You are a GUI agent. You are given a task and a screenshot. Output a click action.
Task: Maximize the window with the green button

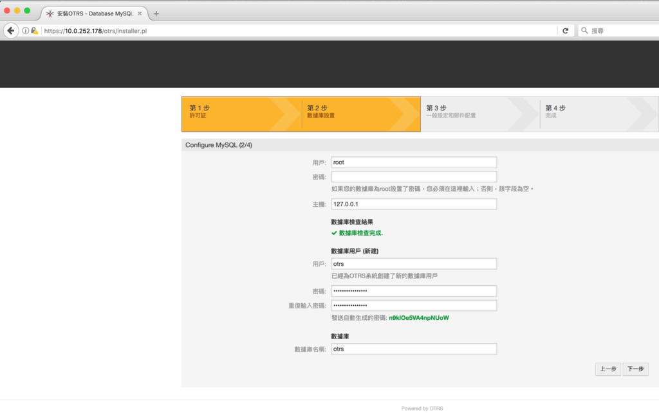coord(27,10)
